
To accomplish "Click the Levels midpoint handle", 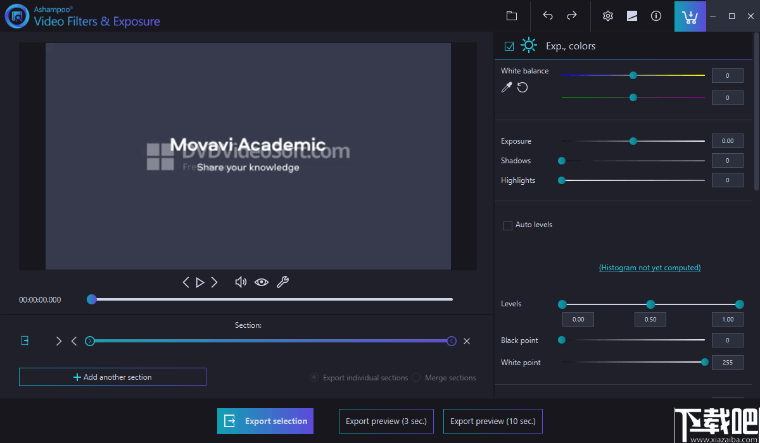I will [x=650, y=304].
